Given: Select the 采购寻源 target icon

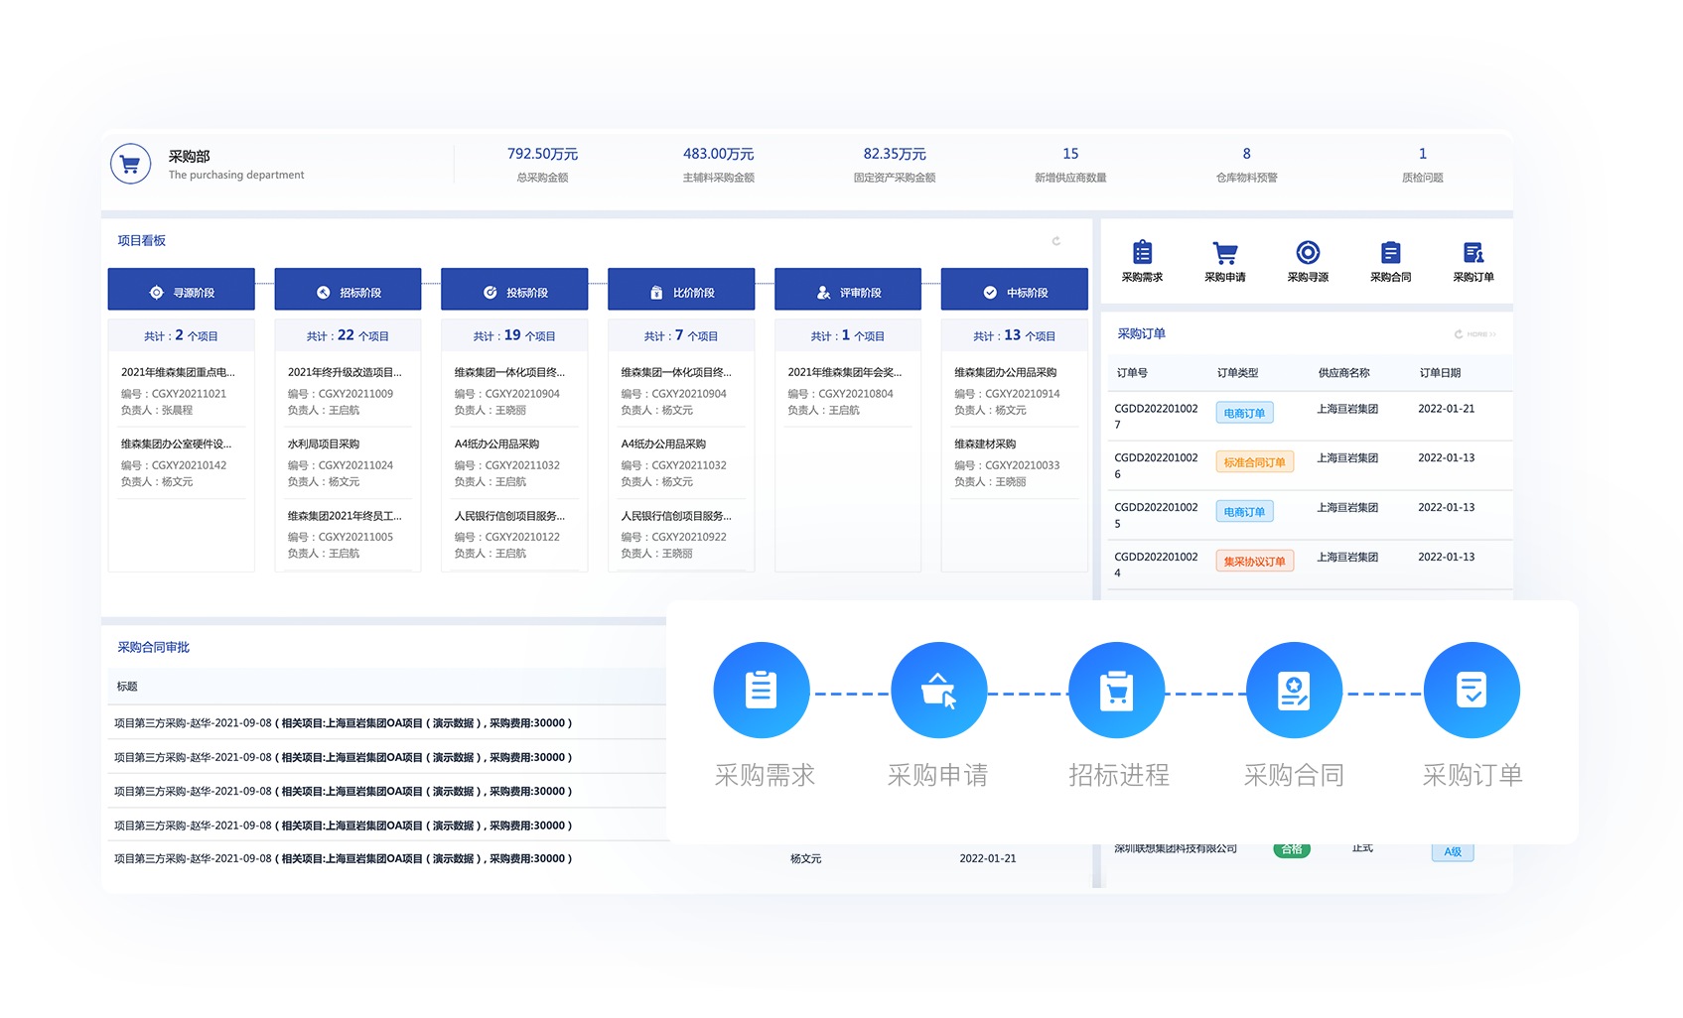Looking at the screenshot, I should click(x=1308, y=253).
